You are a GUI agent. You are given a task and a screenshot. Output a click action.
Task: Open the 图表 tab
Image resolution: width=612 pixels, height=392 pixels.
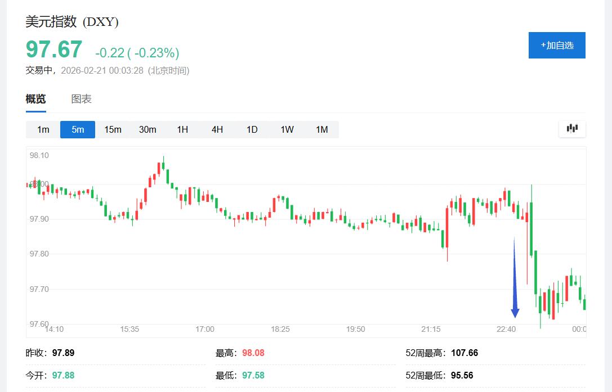81,99
